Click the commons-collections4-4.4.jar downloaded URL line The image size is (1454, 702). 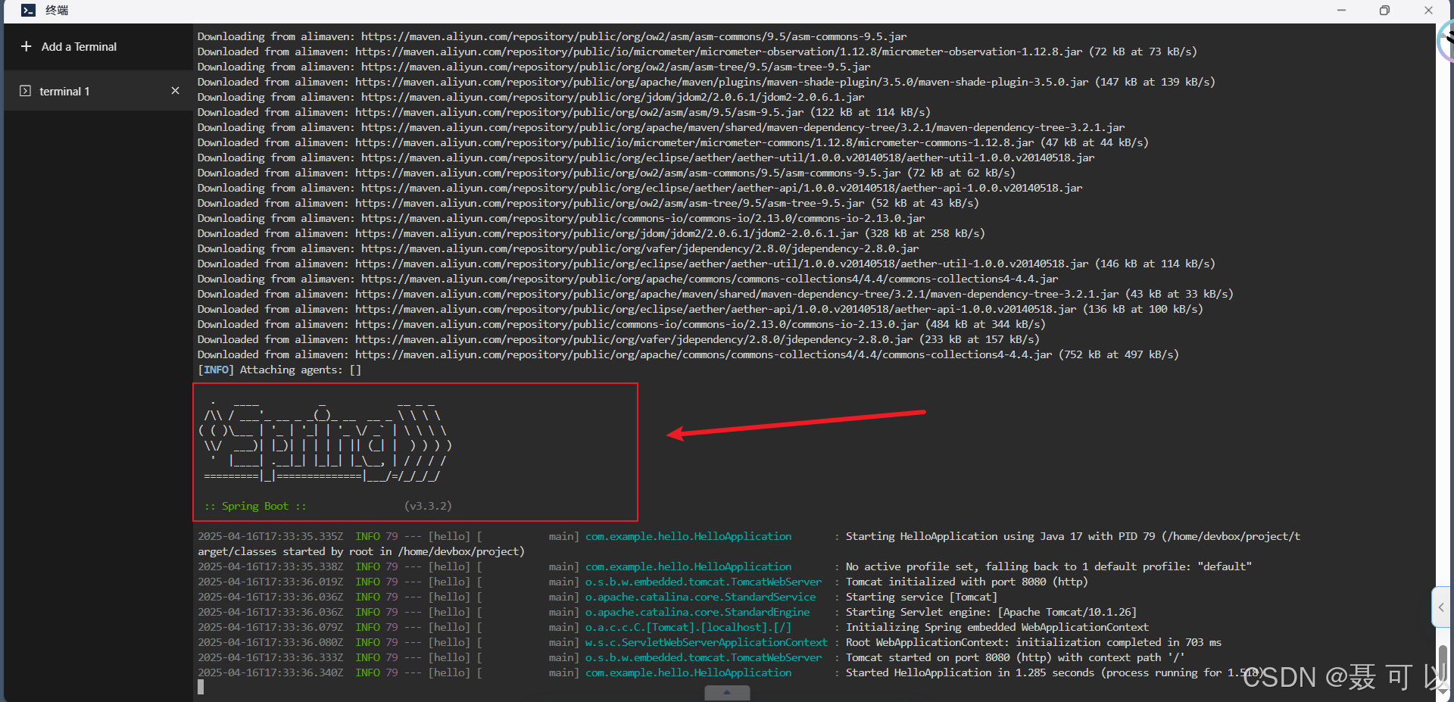pyautogui.click(x=688, y=354)
